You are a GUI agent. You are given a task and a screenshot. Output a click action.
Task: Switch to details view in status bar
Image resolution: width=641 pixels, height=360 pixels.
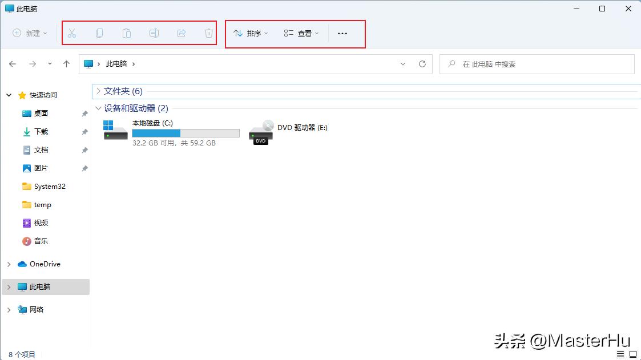620,354
